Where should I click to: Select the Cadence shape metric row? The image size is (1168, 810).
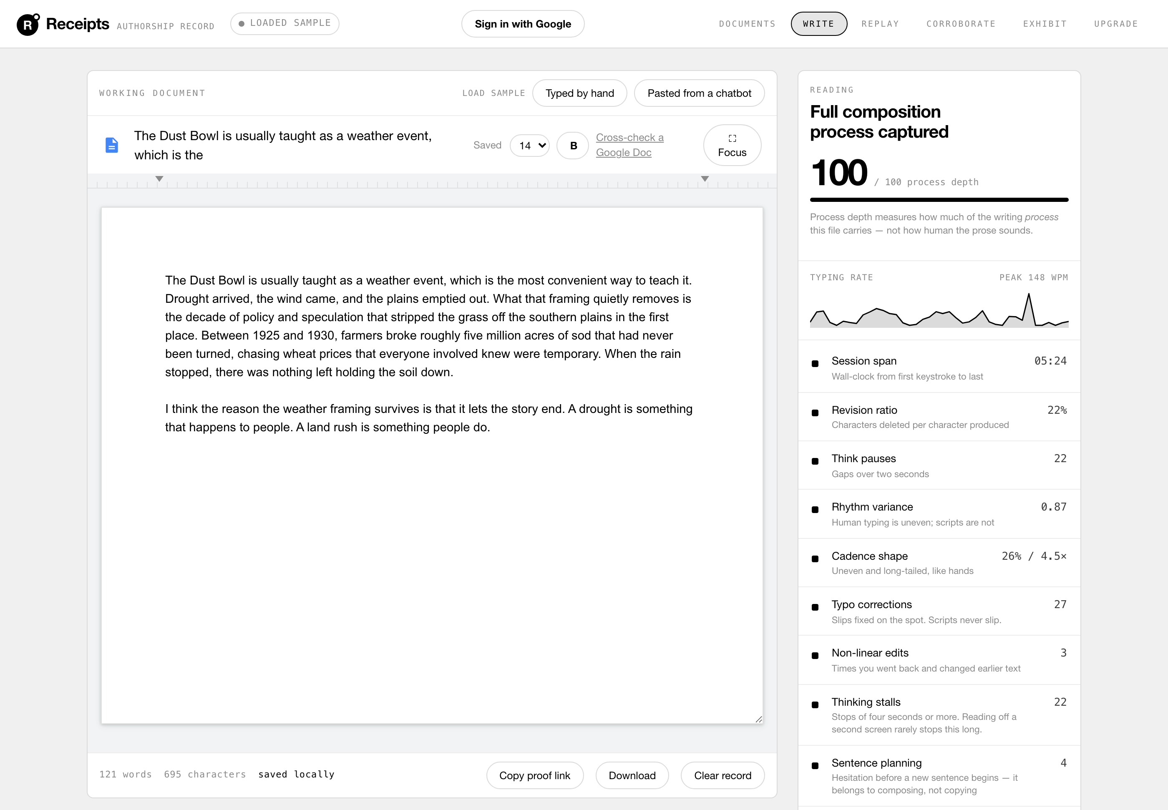coord(939,563)
